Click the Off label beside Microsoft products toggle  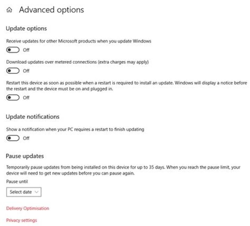[x=26, y=50]
